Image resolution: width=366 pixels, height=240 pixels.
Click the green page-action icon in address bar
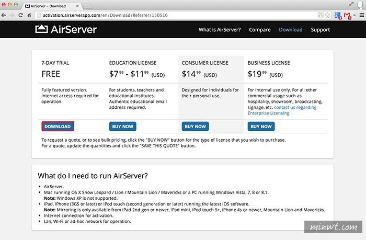tap(321, 15)
